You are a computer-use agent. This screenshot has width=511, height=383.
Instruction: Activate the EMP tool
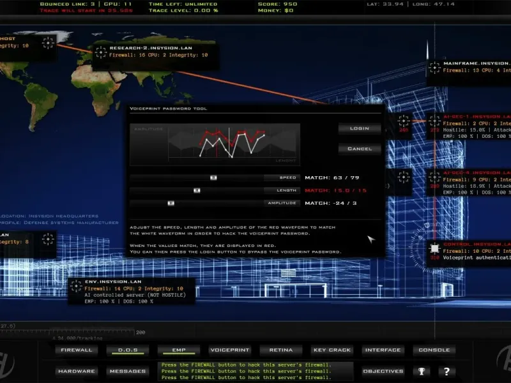(x=179, y=350)
